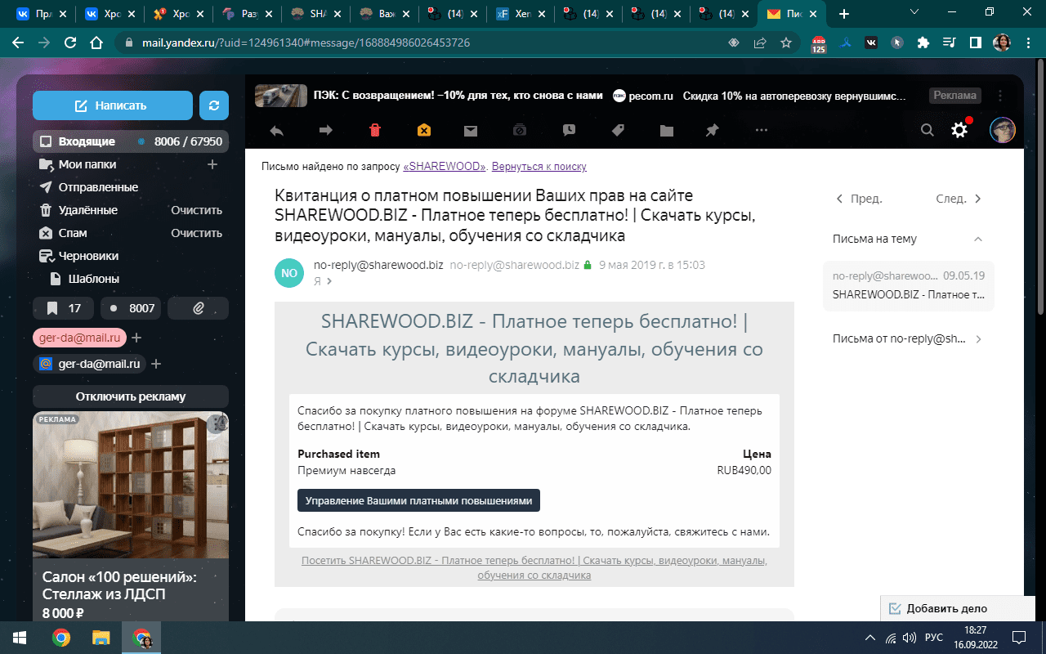Open File Explorer from taskbar
1046x654 pixels.
click(x=101, y=637)
